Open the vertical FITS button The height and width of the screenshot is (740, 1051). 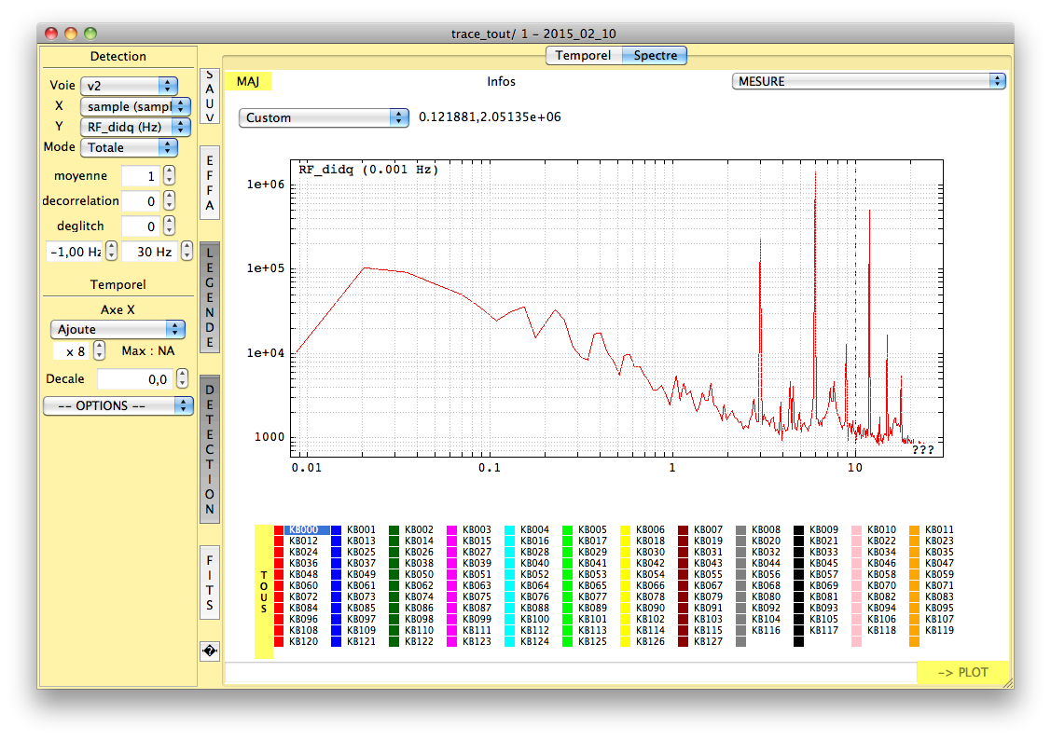[210, 582]
